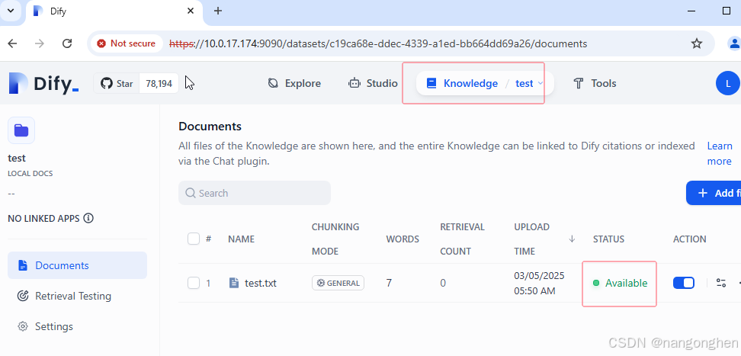Open the Studio tab
The height and width of the screenshot is (356, 741).
tap(373, 83)
